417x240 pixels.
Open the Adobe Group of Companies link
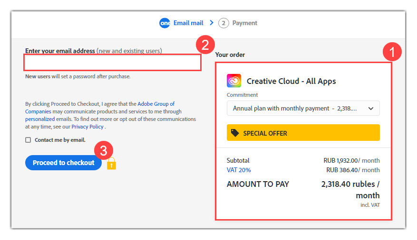[x=156, y=104]
